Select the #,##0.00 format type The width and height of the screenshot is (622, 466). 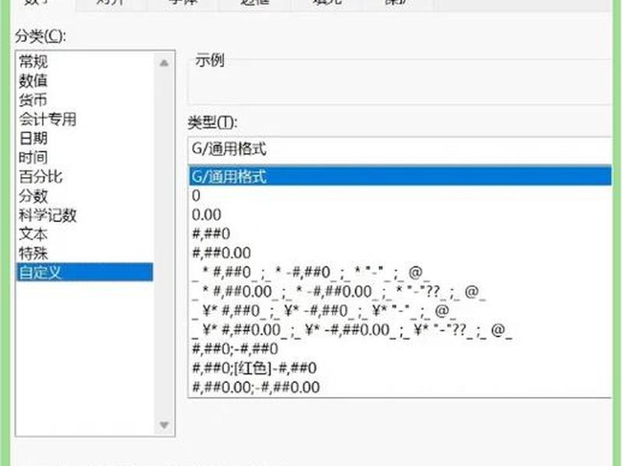pos(400,253)
